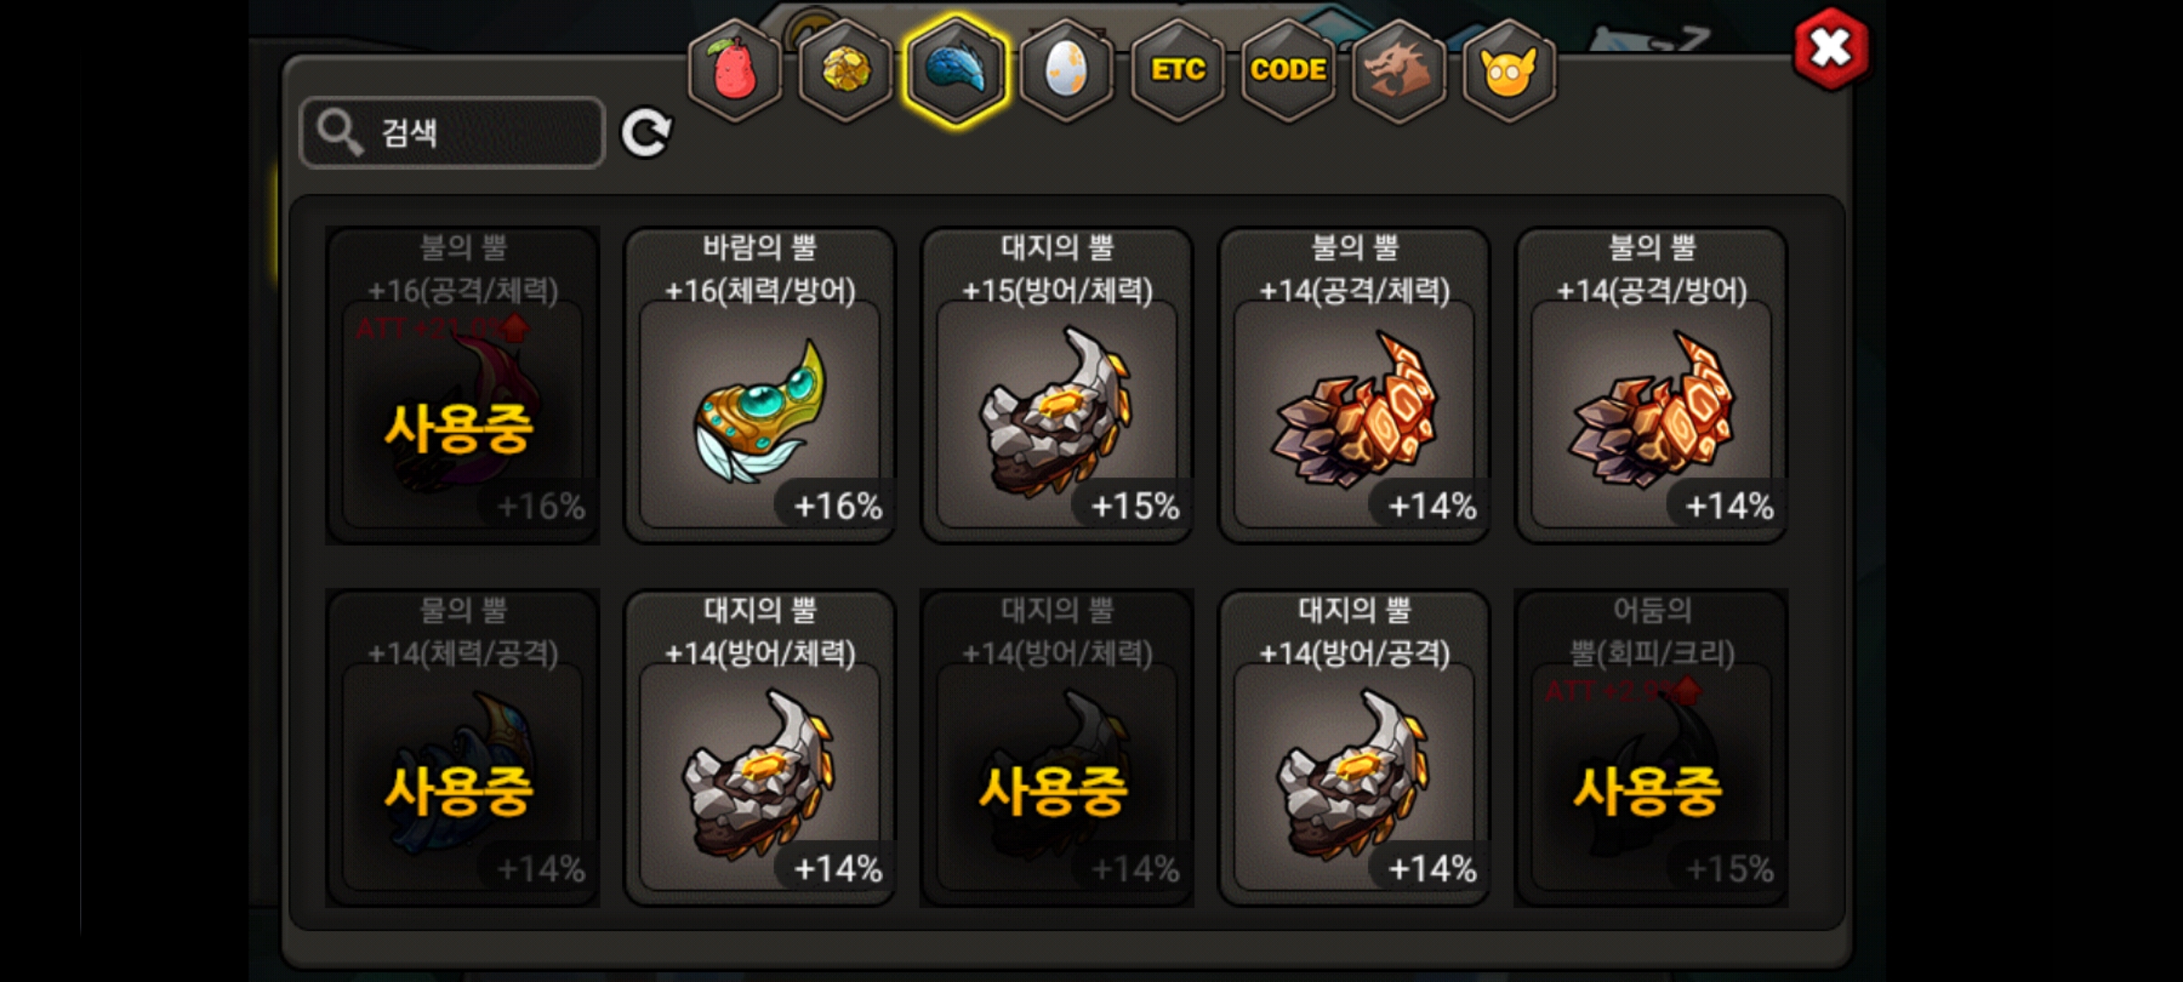This screenshot has height=982, width=2183.
Task: Open the red fruit food category tab
Action: 735,71
